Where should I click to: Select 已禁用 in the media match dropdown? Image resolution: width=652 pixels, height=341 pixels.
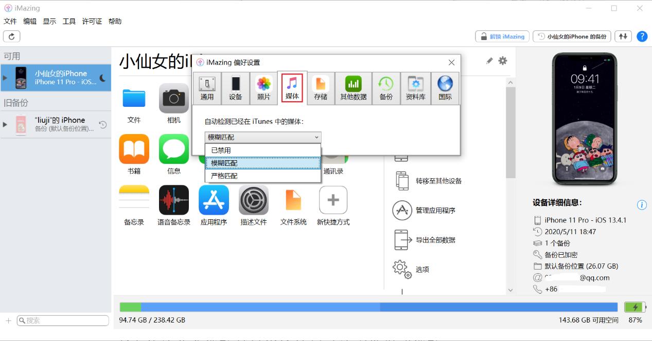point(262,150)
